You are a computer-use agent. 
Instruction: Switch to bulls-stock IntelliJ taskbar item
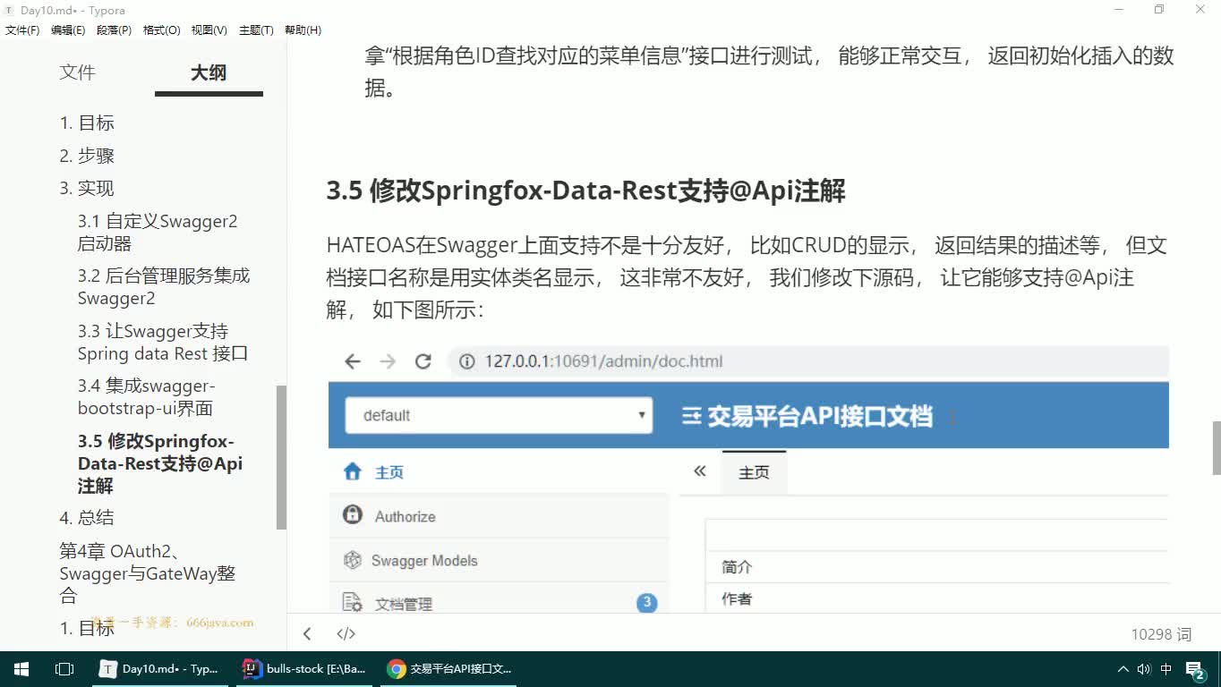click(x=305, y=668)
